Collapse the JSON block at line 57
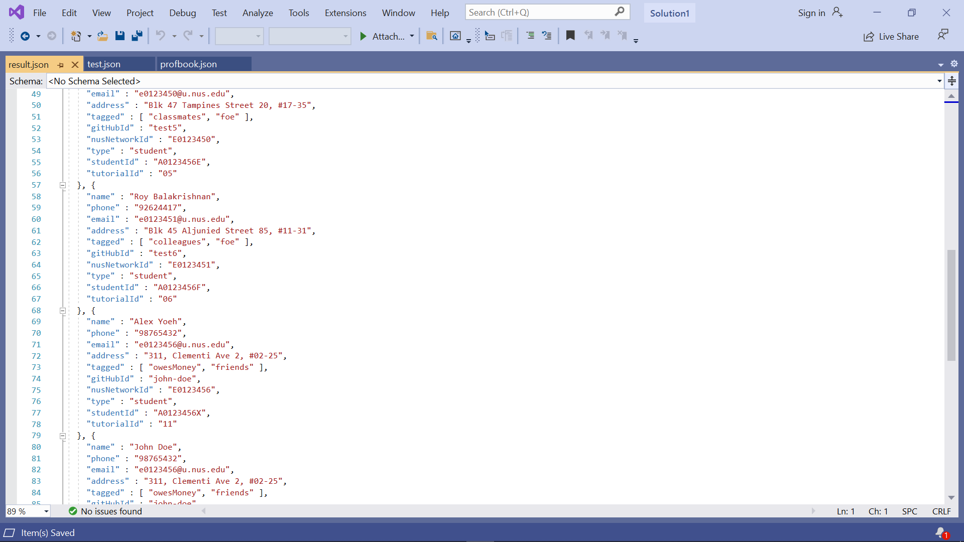The height and width of the screenshot is (542, 964). coord(63,185)
